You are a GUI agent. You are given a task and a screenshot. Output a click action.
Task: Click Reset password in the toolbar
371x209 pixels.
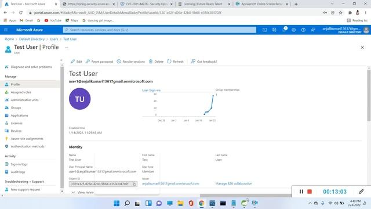coord(99,62)
